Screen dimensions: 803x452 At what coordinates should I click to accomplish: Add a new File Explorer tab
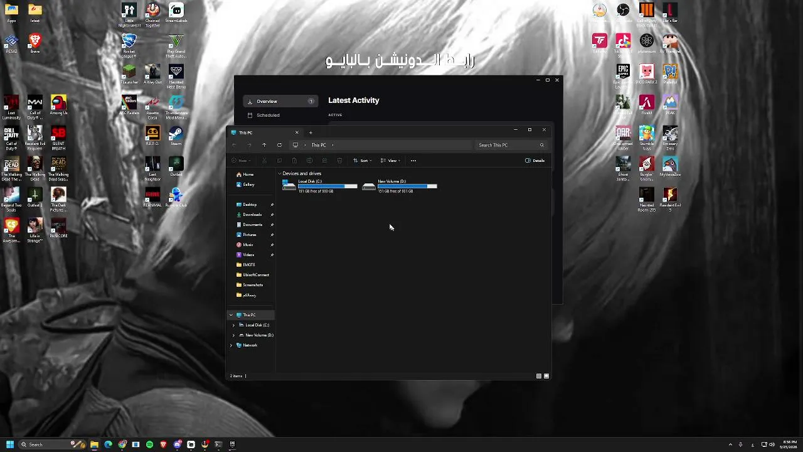(311, 132)
